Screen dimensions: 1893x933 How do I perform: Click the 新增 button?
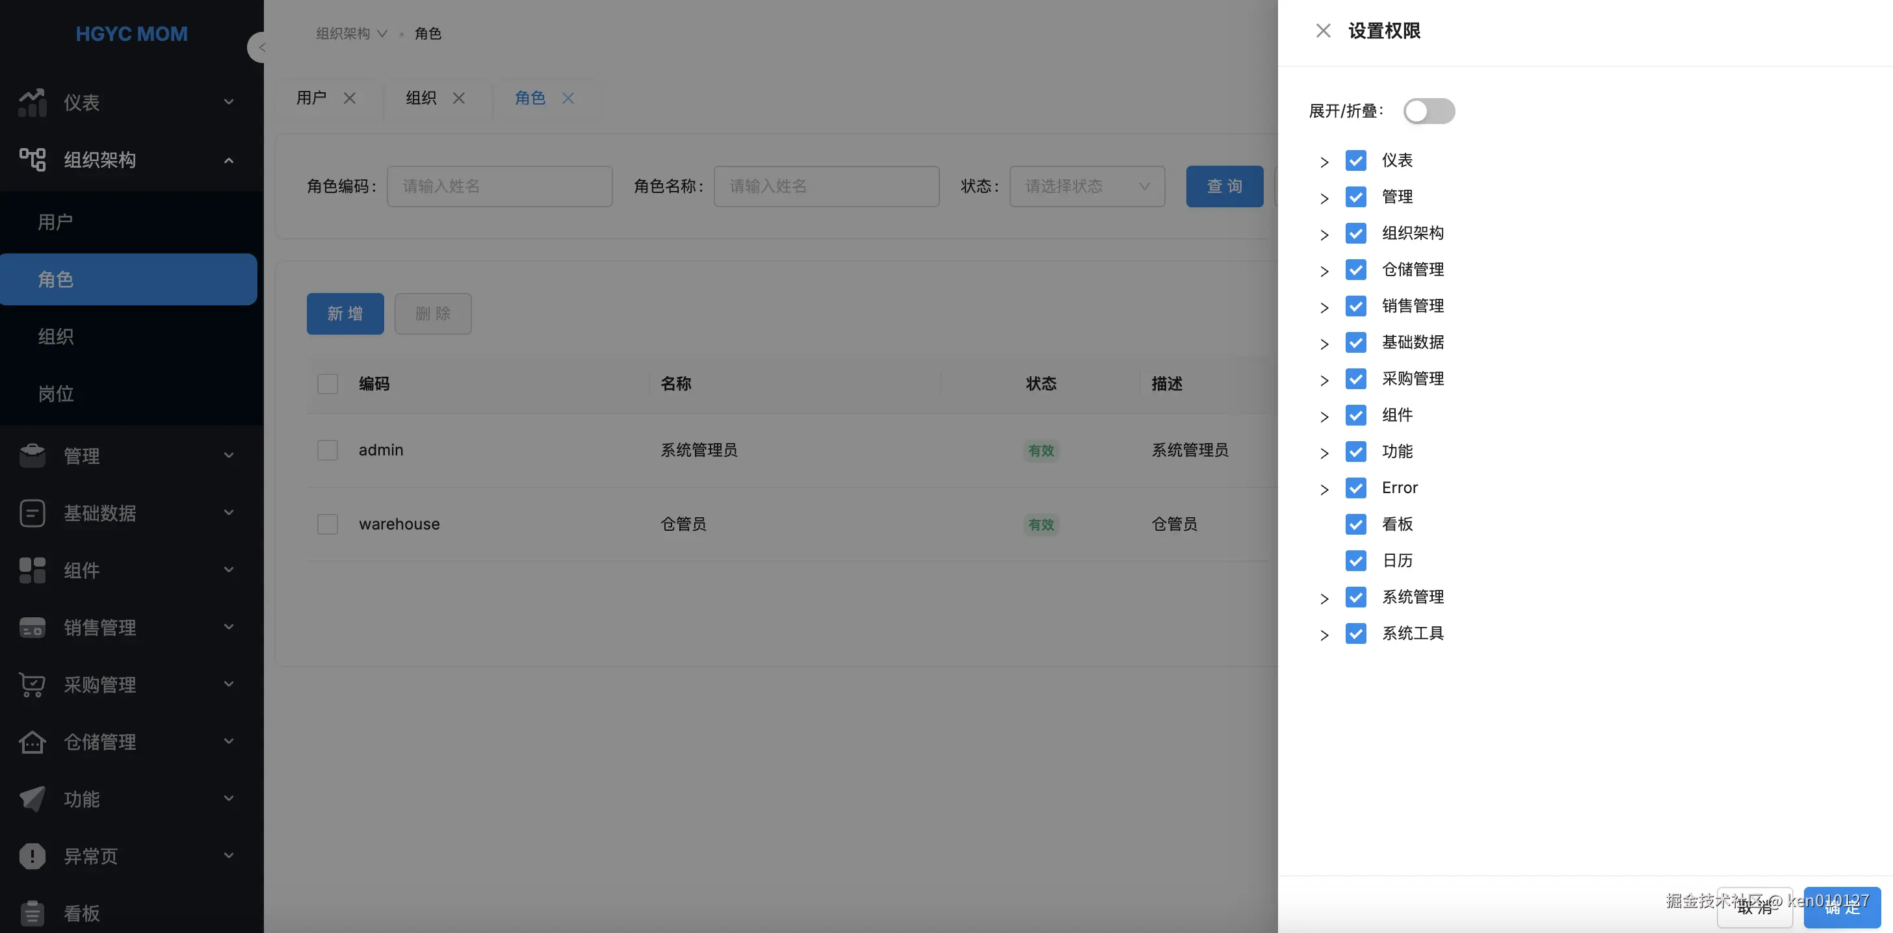345,314
